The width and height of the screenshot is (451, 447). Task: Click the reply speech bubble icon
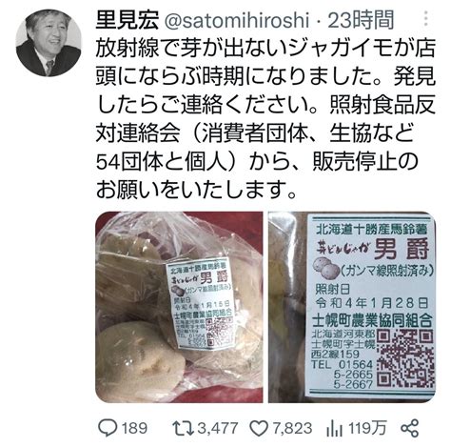pos(108,428)
